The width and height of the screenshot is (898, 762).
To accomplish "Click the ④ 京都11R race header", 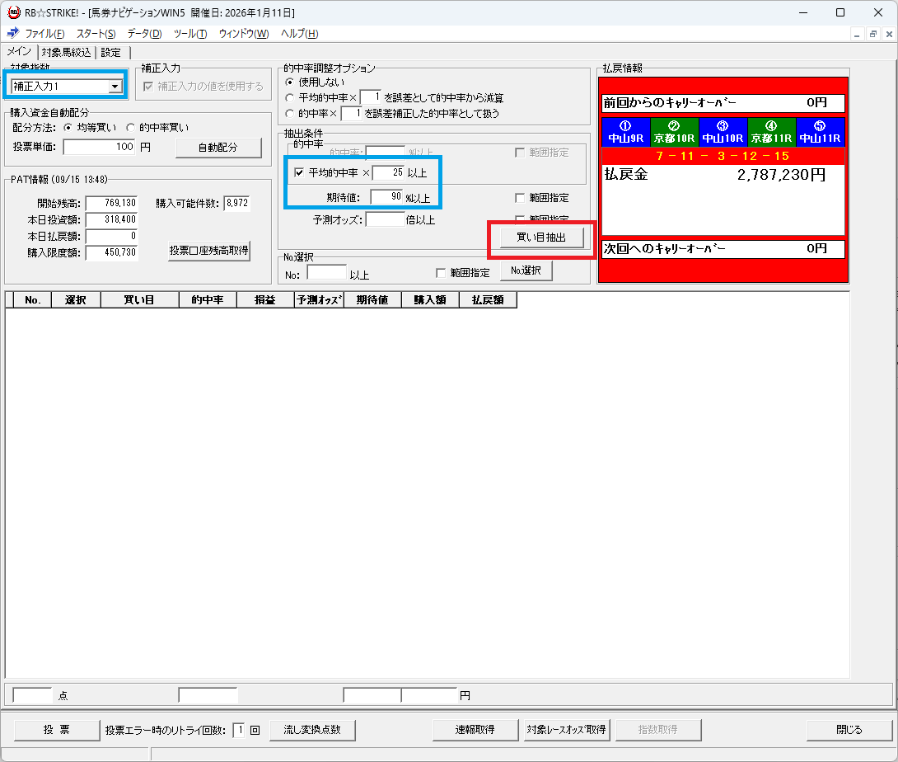I will click(x=771, y=132).
